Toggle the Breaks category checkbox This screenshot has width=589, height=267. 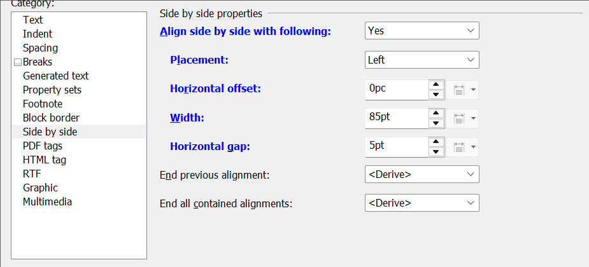point(18,62)
